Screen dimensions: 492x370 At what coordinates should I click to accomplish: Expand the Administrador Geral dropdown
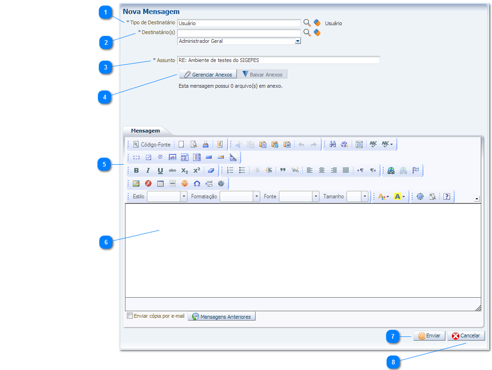(298, 41)
